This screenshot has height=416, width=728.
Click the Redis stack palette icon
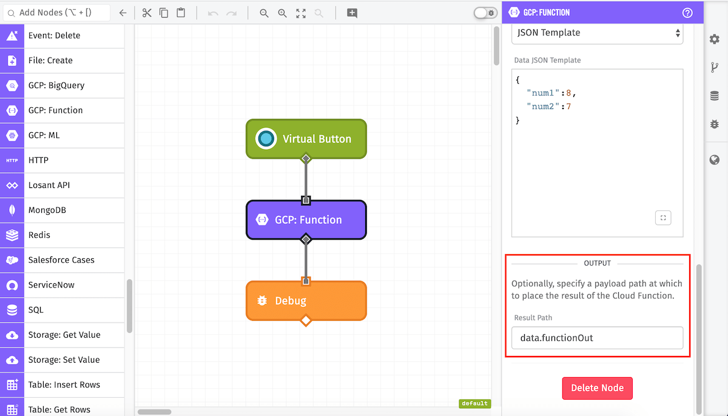pos(12,235)
